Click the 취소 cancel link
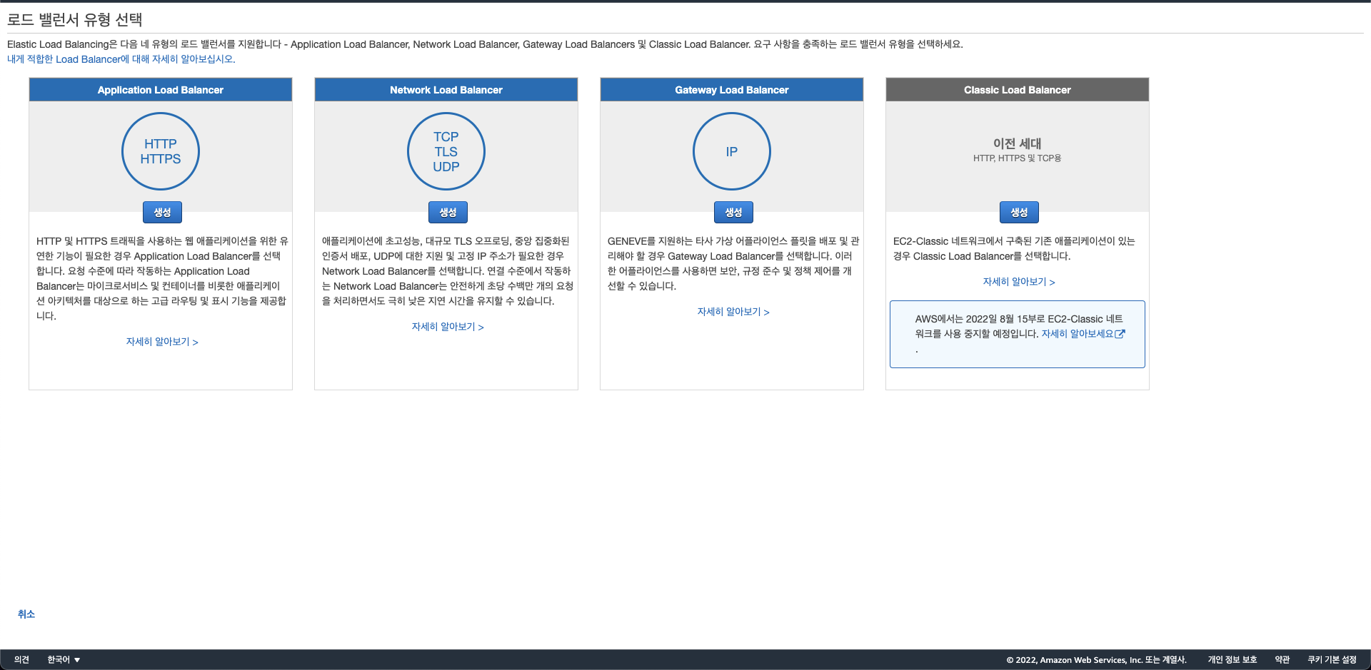Image resolution: width=1371 pixels, height=670 pixels. point(26,614)
